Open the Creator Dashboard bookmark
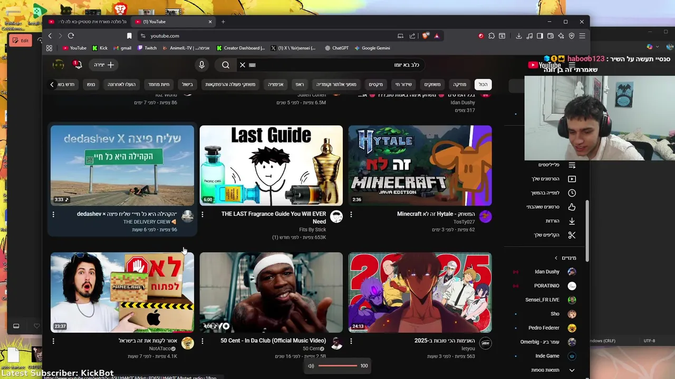Screen dimensions: 675x379 point(240,48)
